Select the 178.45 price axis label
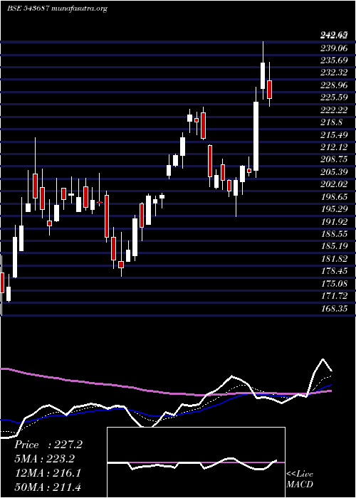This screenshot has width=356, height=498. pos(335,271)
